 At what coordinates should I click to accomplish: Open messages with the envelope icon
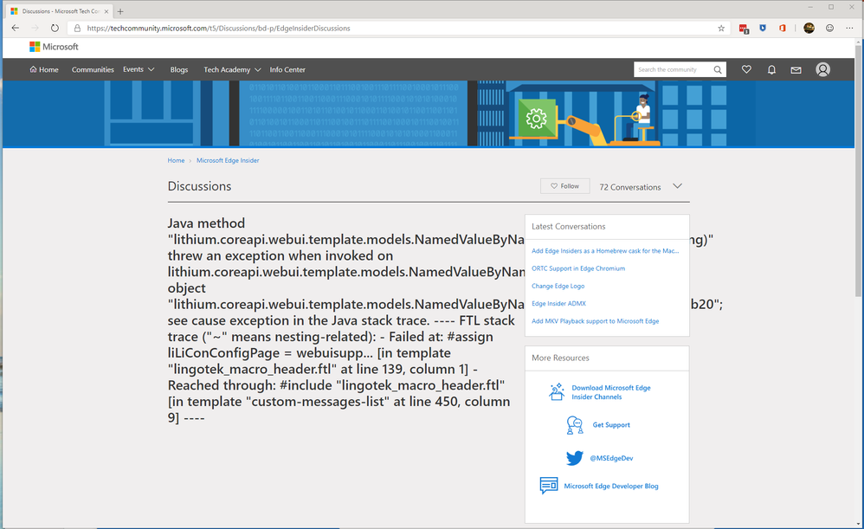(x=796, y=70)
